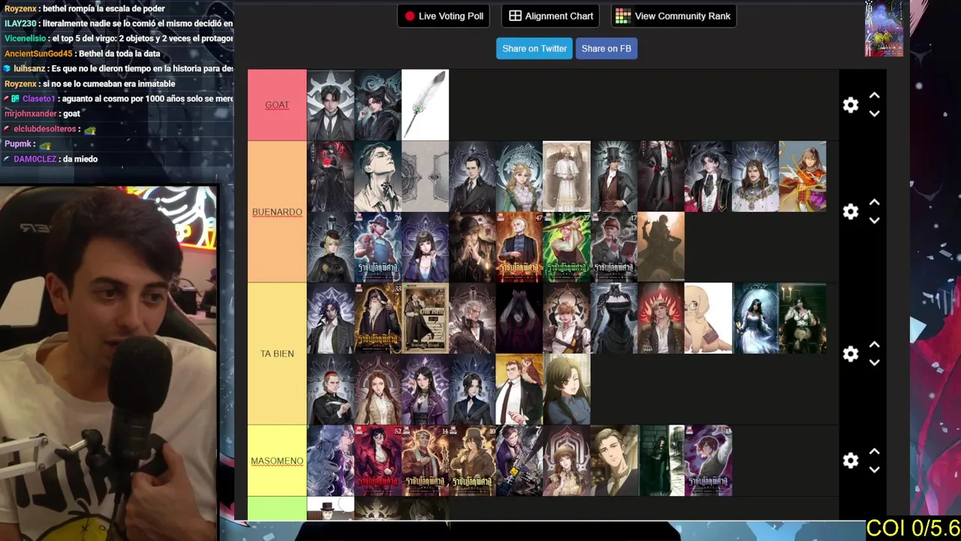Select the smiling brown-haired man in MASOMENO

(x=614, y=461)
